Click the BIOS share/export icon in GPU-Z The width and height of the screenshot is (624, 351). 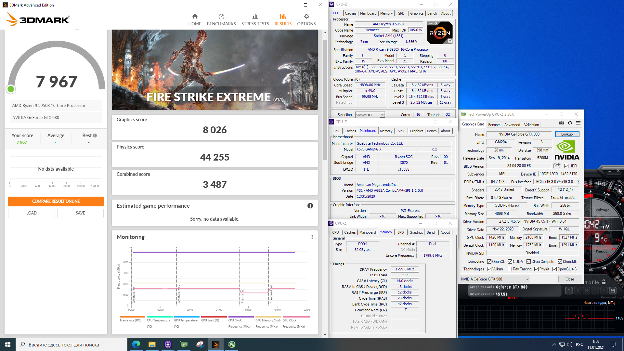point(557,166)
